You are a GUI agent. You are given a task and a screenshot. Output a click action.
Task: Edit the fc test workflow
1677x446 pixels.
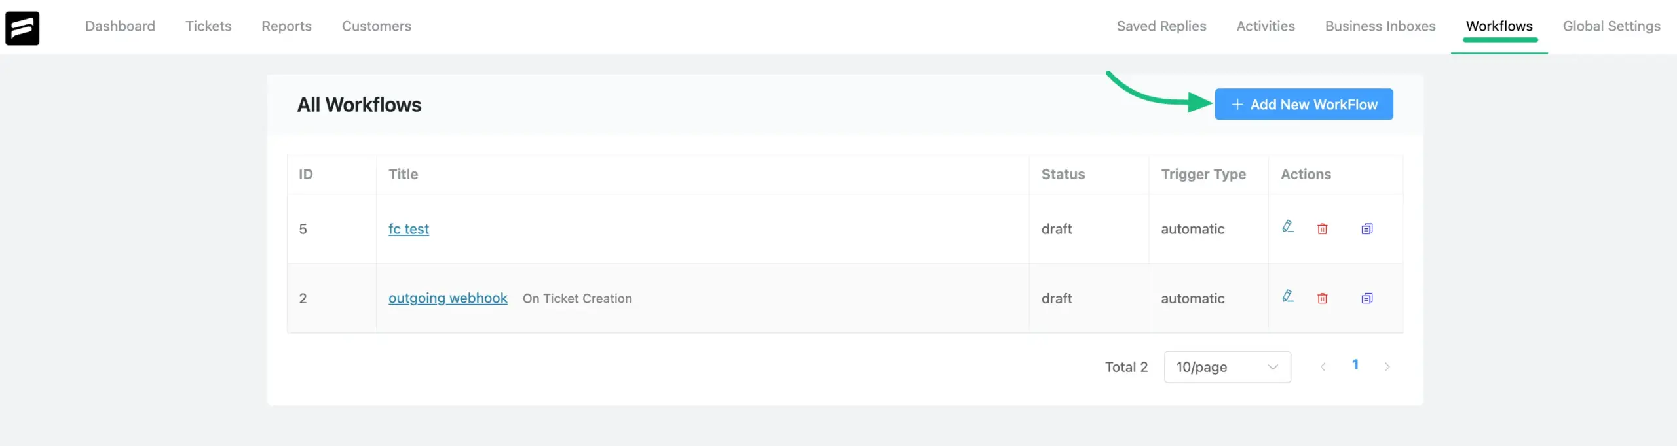[1287, 227]
